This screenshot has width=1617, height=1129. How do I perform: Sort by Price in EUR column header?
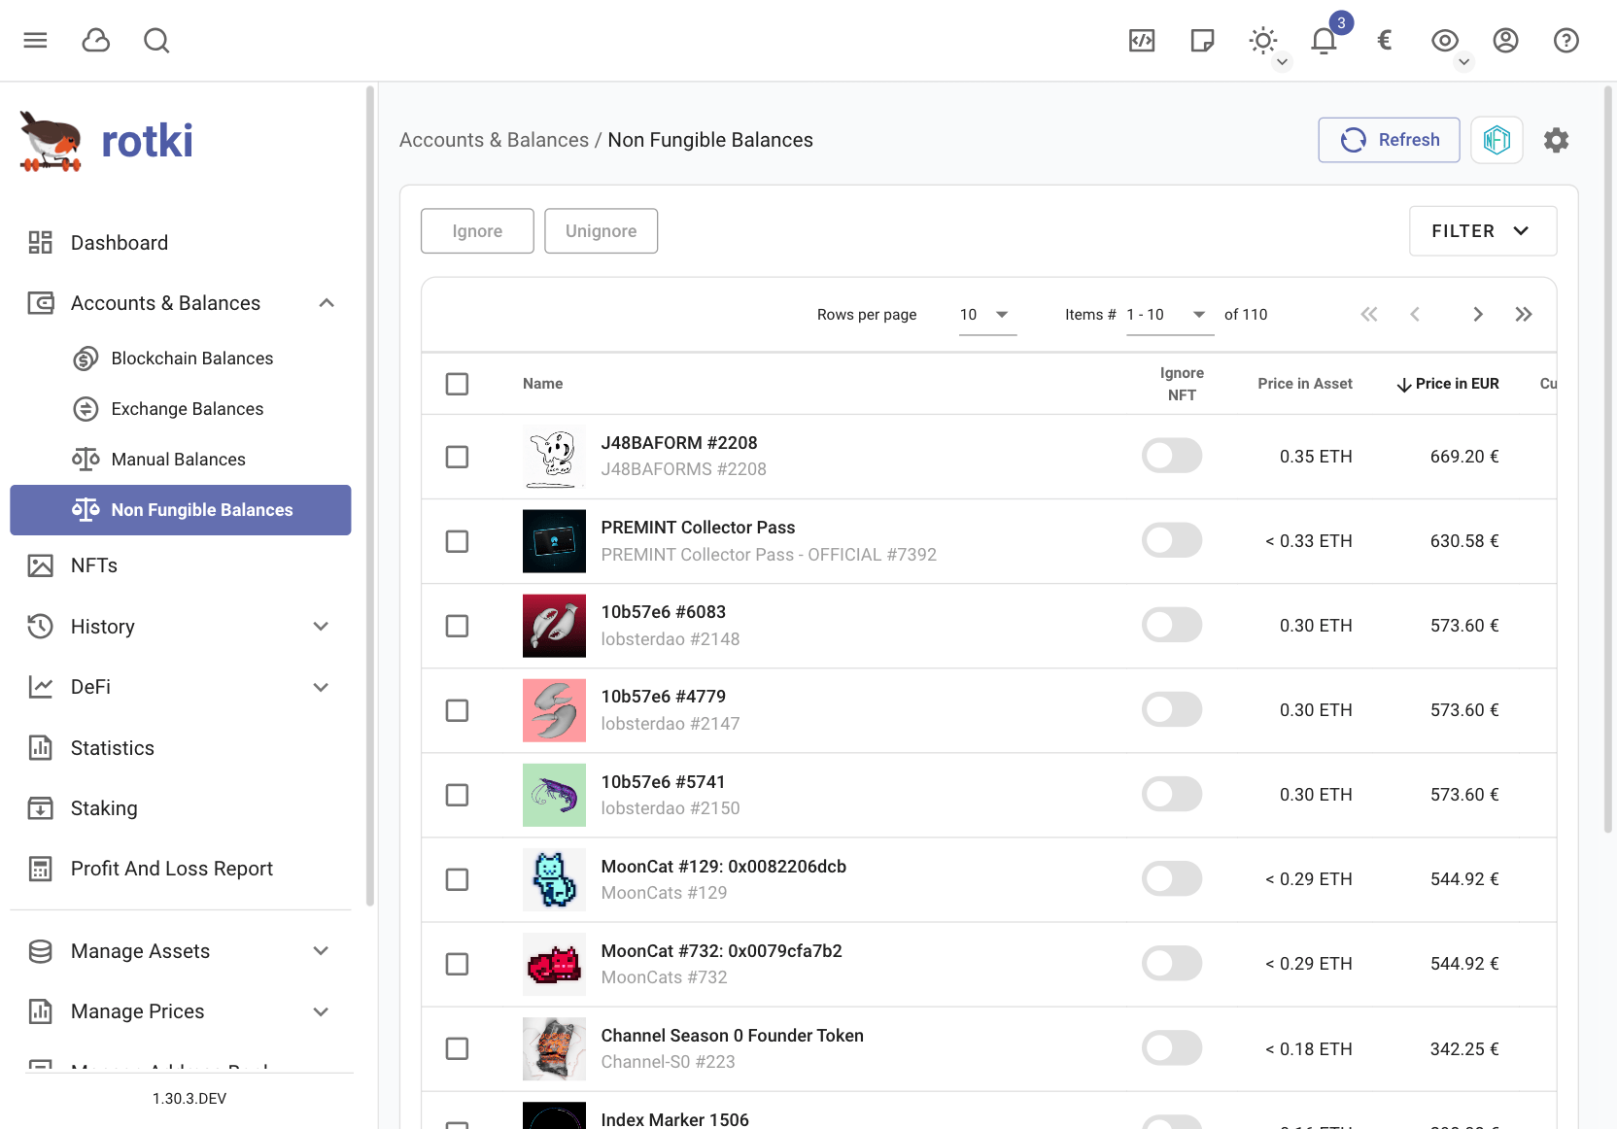[x=1448, y=384]
